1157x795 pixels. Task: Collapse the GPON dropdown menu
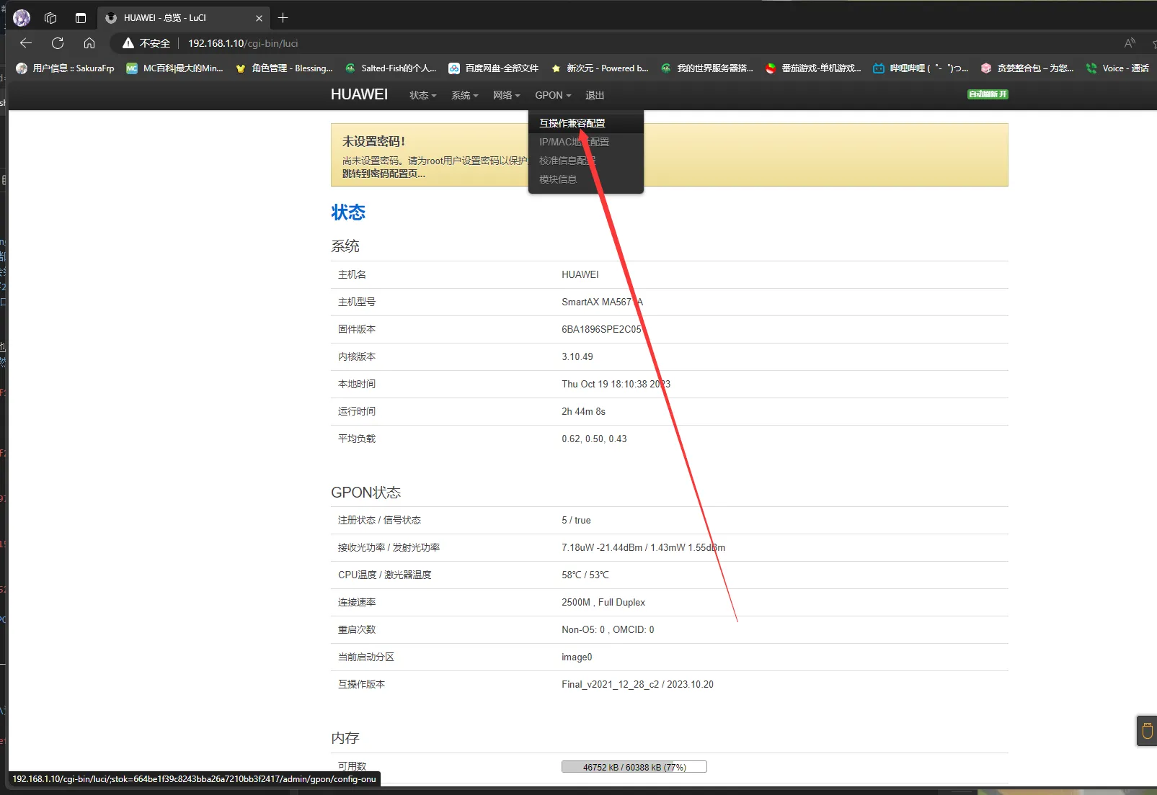pos(552,95)
